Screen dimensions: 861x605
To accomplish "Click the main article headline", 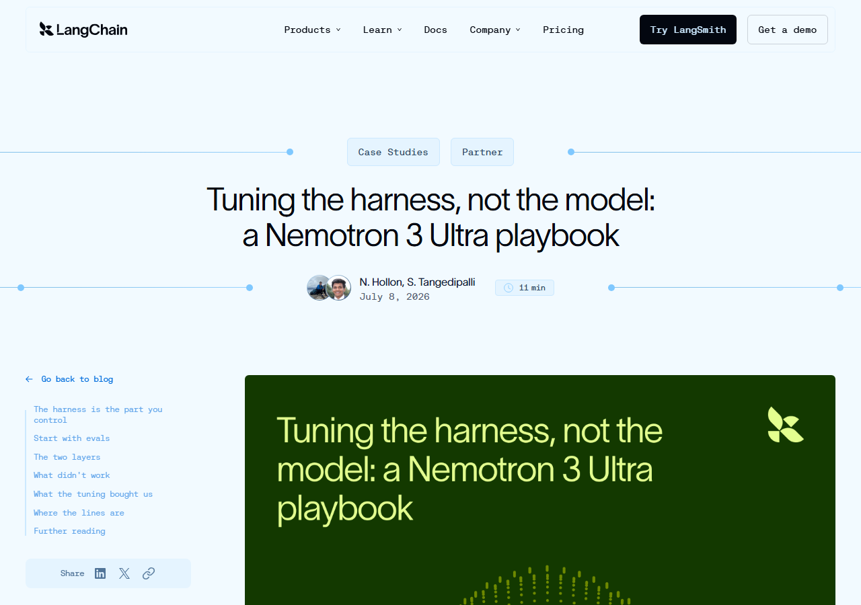I will pos(430,217).
